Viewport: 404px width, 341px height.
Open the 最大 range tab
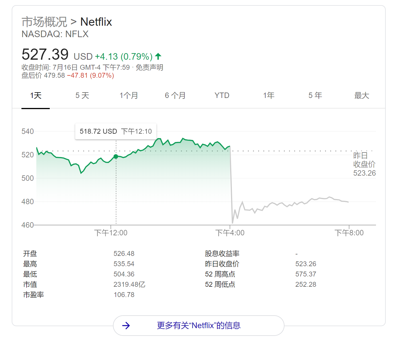point(362,96)
